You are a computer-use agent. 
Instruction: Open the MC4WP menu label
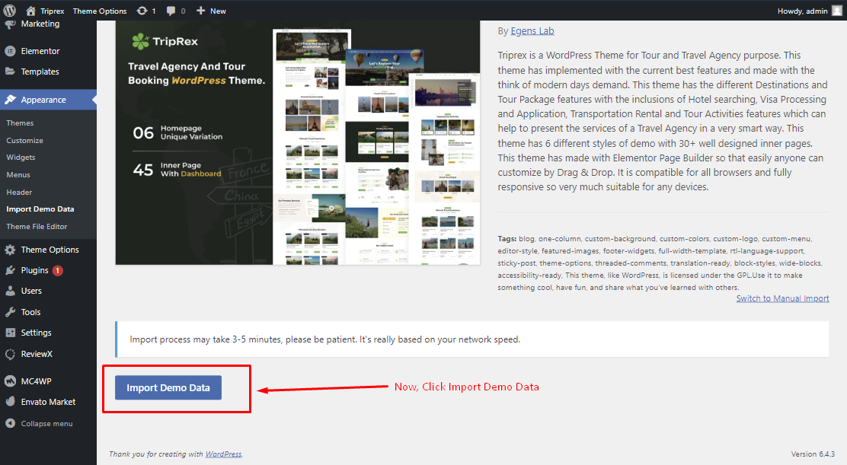coord(37,381)
